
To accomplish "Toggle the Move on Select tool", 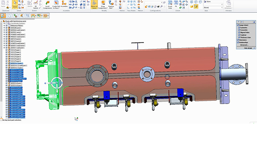I will pyautogui.click(x=94, y=5).
